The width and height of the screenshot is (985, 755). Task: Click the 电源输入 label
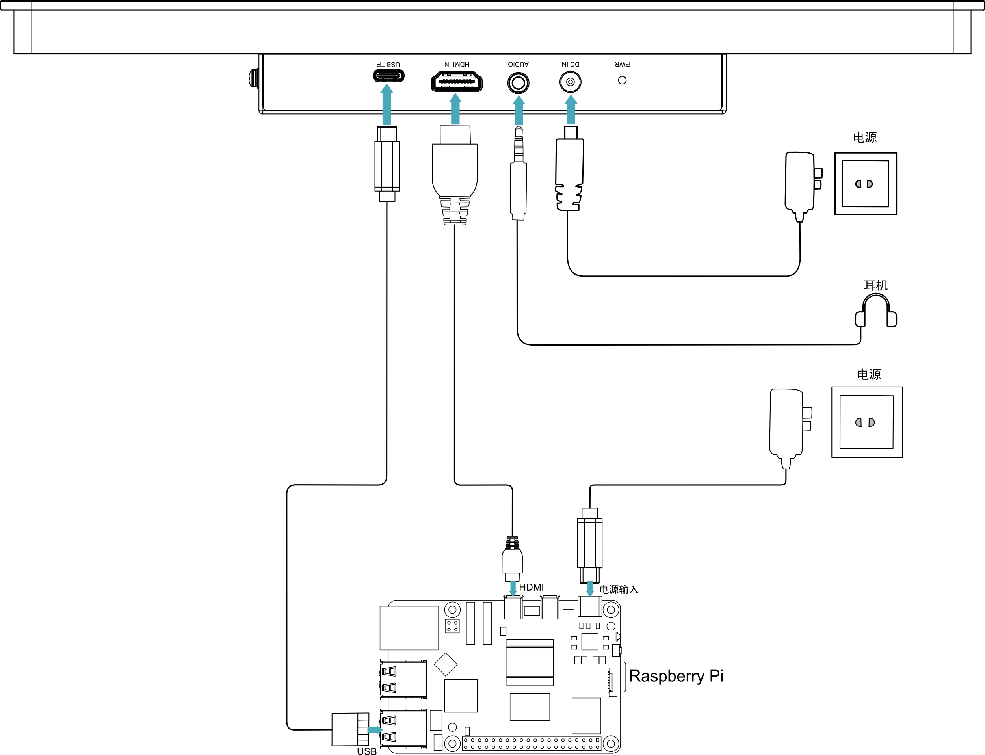pos(619,589)
